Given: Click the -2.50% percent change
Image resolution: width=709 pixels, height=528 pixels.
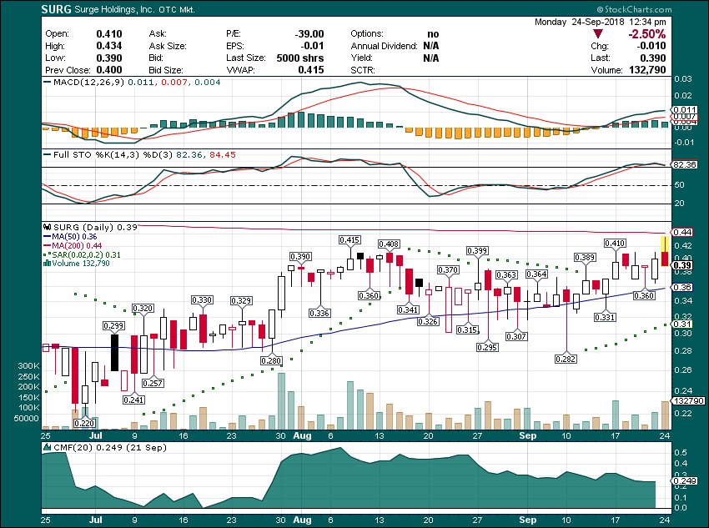Looking at the screenshot, I should click(646, 34).
